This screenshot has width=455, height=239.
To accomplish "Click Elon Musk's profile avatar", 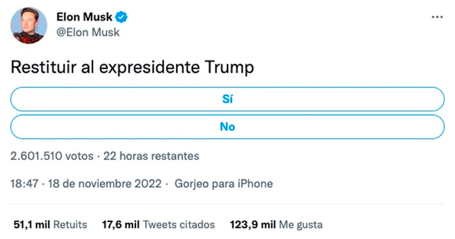I will click(27, 25).
